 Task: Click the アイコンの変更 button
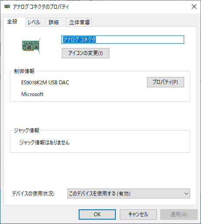[x=86, y=53]
